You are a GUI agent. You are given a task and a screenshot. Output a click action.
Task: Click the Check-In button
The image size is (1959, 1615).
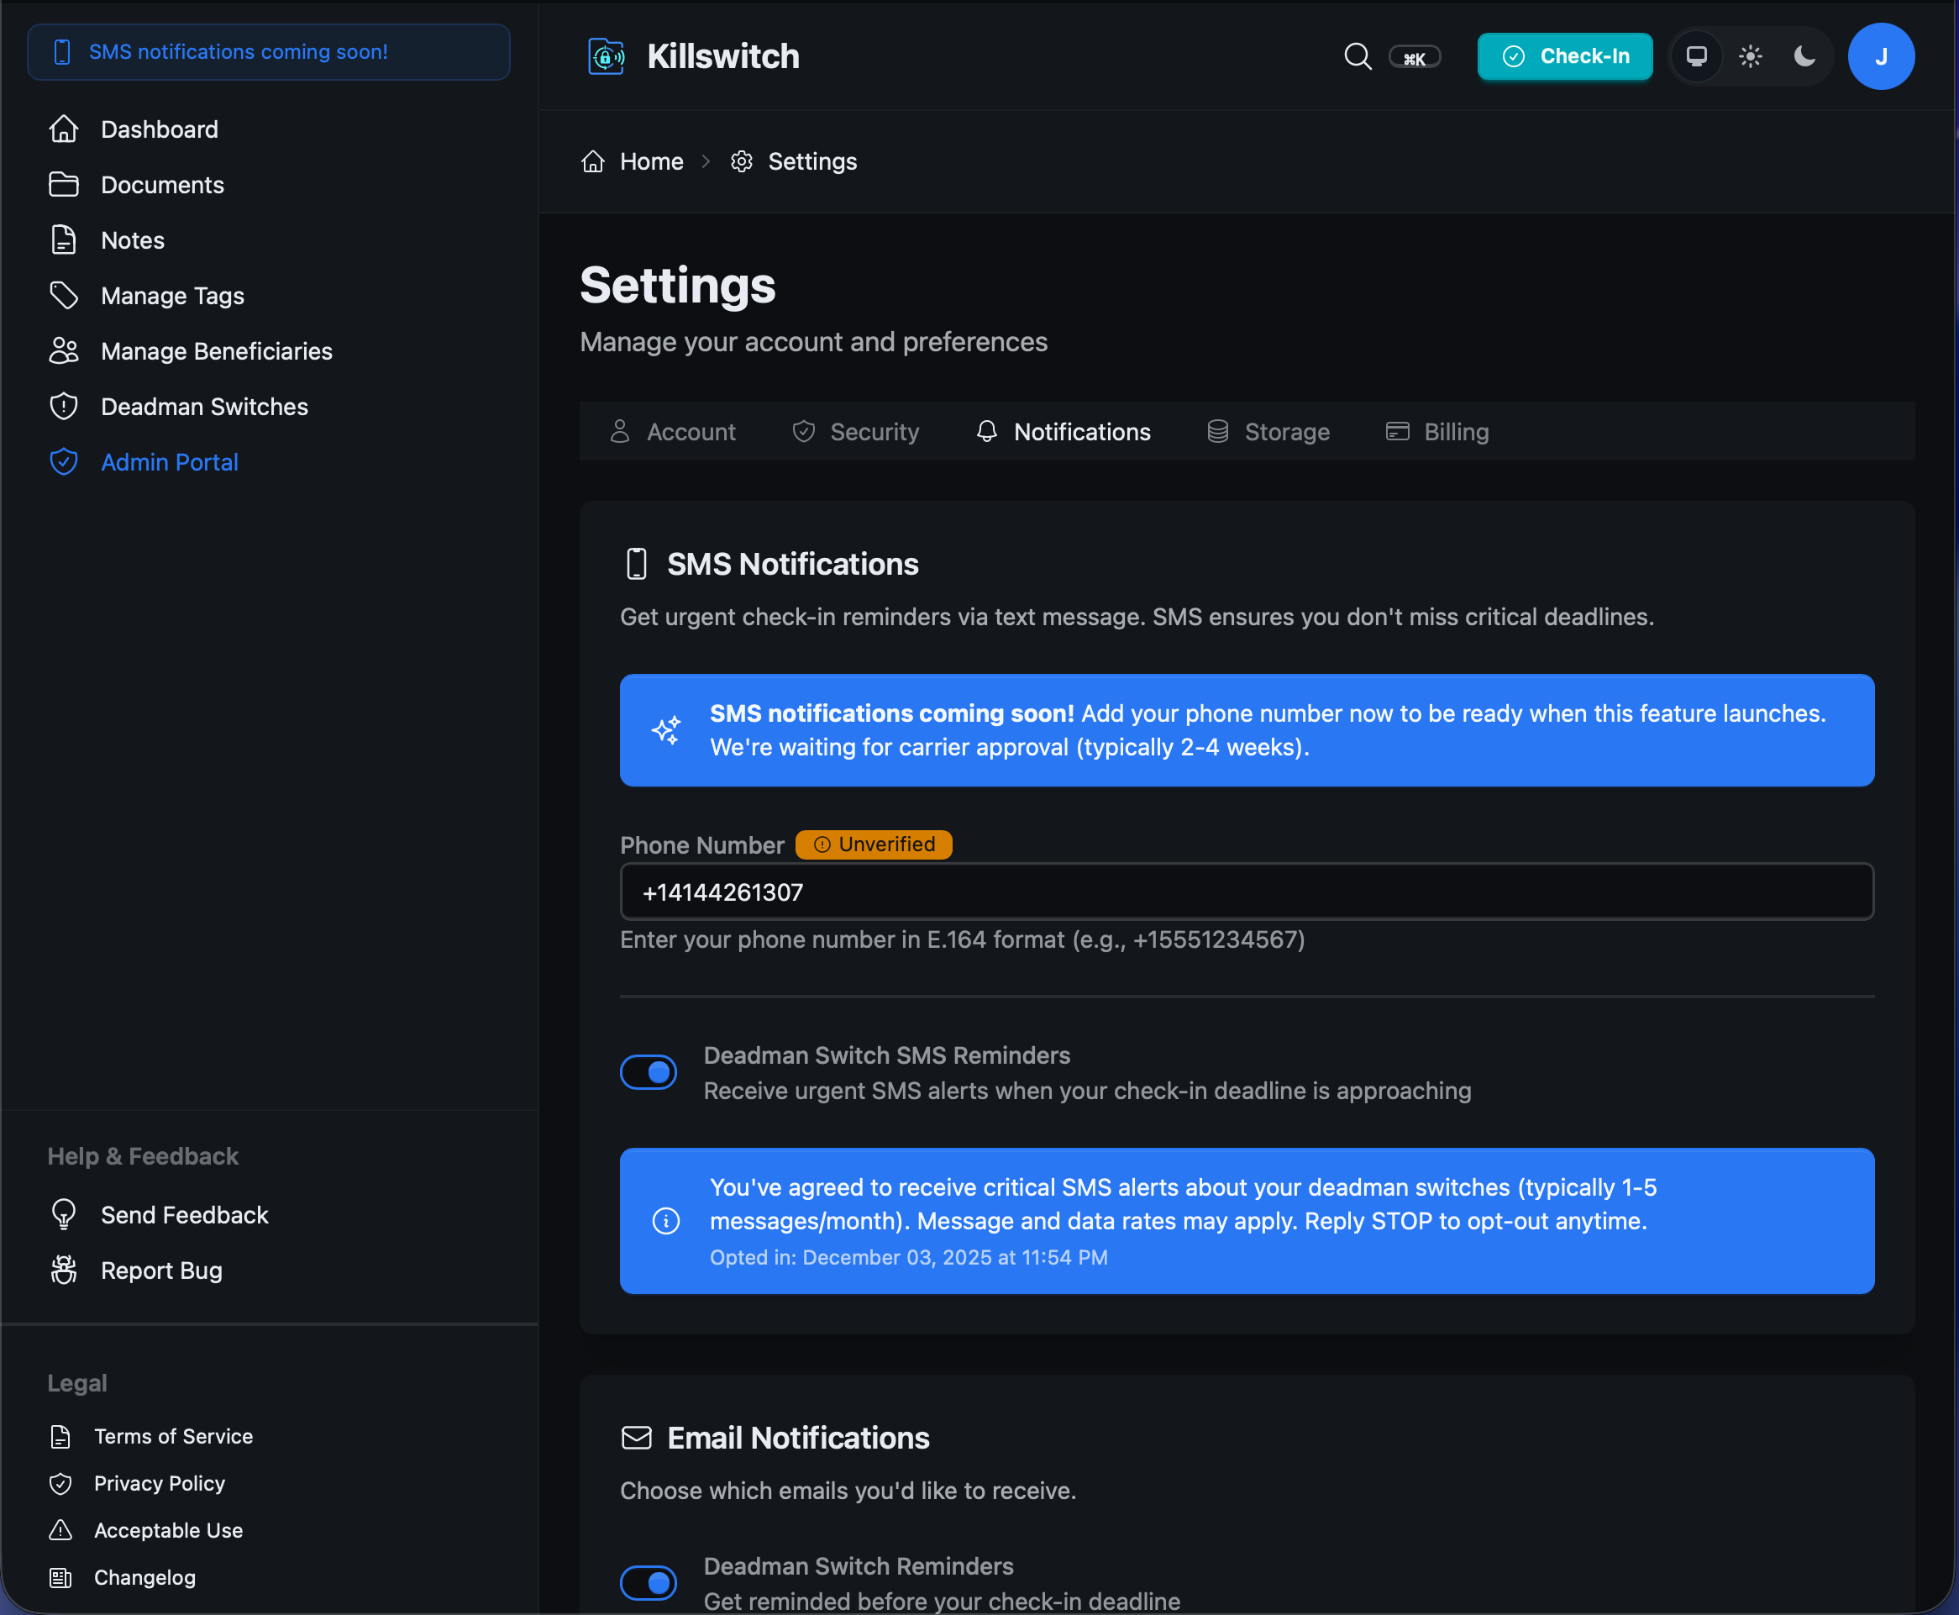[x=1566, y=55]
